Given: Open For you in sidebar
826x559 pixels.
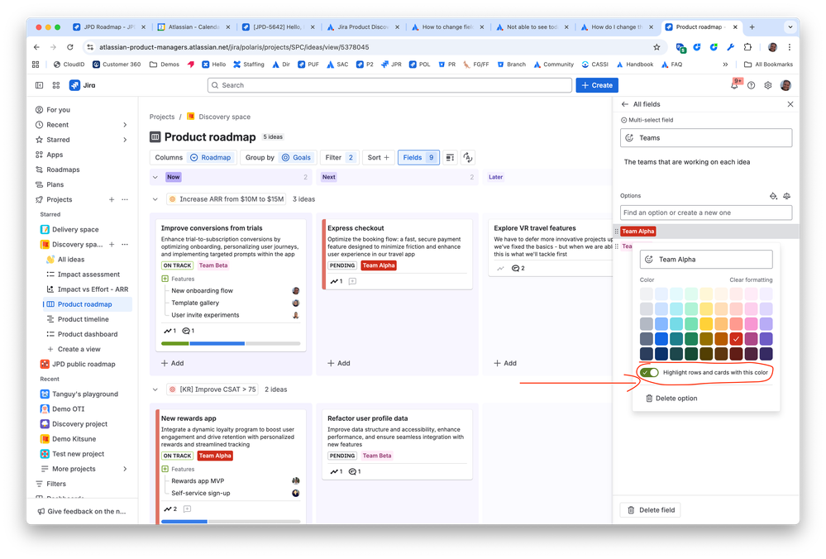Looking at the screenshot, I should point(58,110).
